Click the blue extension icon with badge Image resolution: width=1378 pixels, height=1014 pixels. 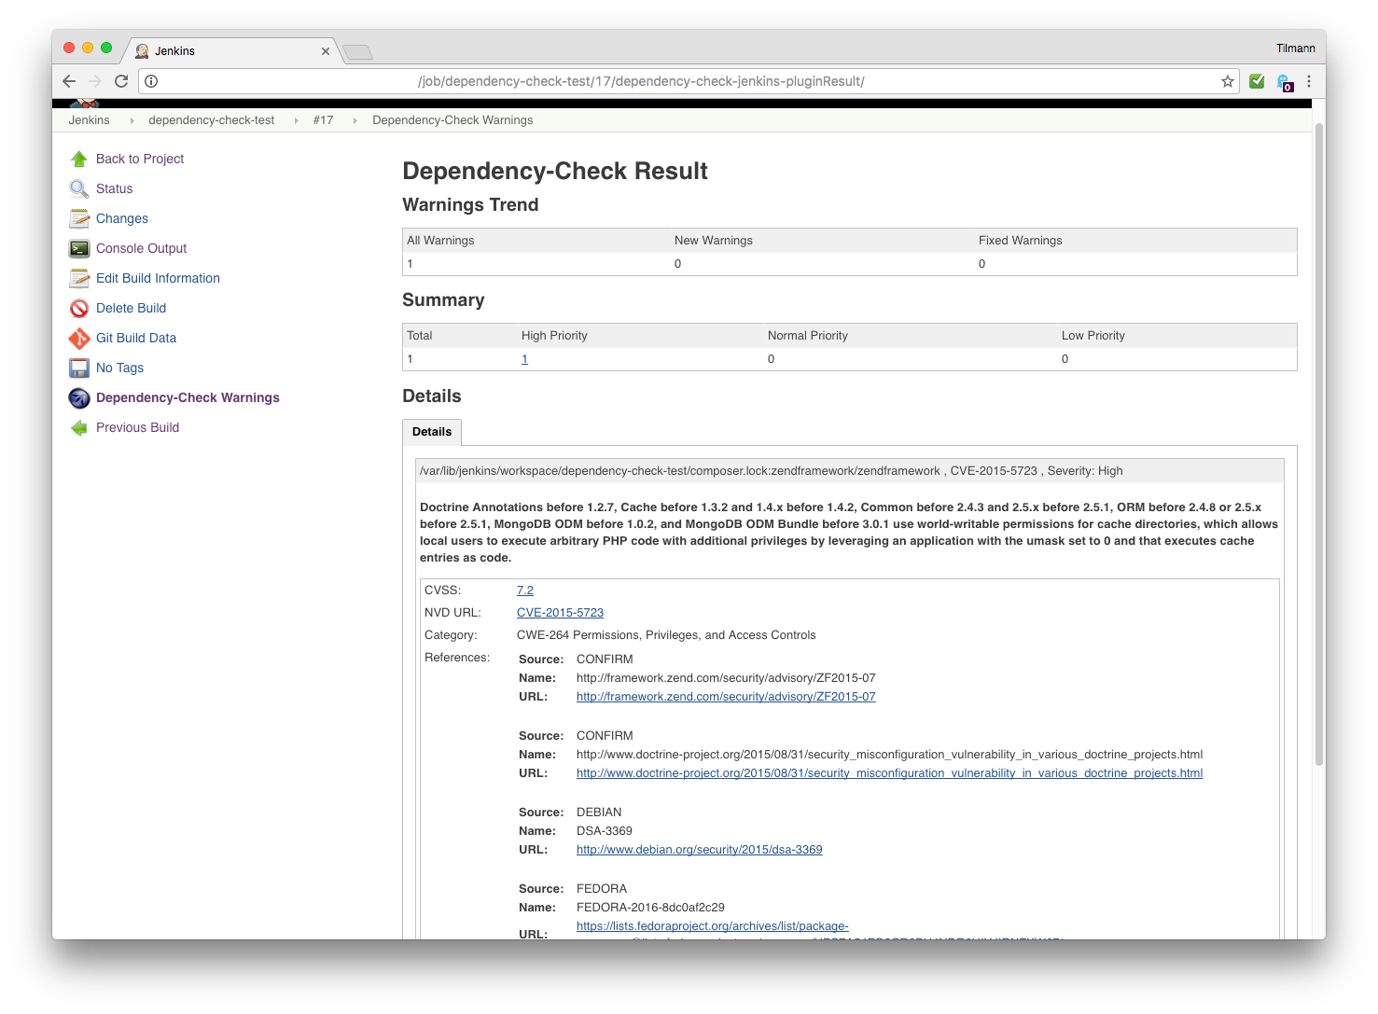point(1285,82)
